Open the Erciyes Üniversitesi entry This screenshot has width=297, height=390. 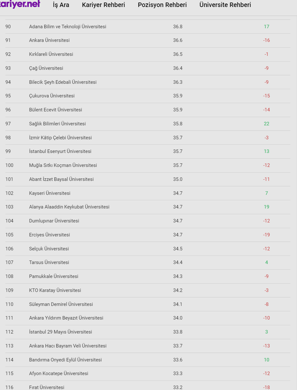tap(49, 235)
